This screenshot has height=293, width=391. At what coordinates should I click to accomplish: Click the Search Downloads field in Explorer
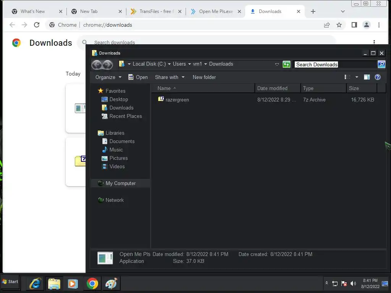coord(335,64)
